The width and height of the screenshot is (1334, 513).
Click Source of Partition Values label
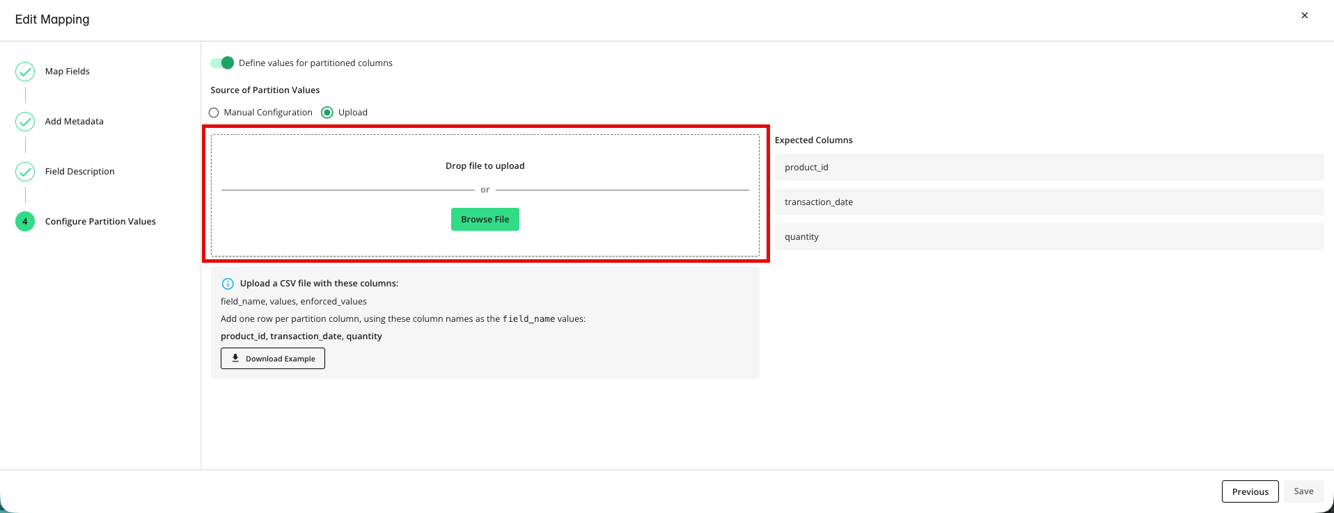pos(265,90)
